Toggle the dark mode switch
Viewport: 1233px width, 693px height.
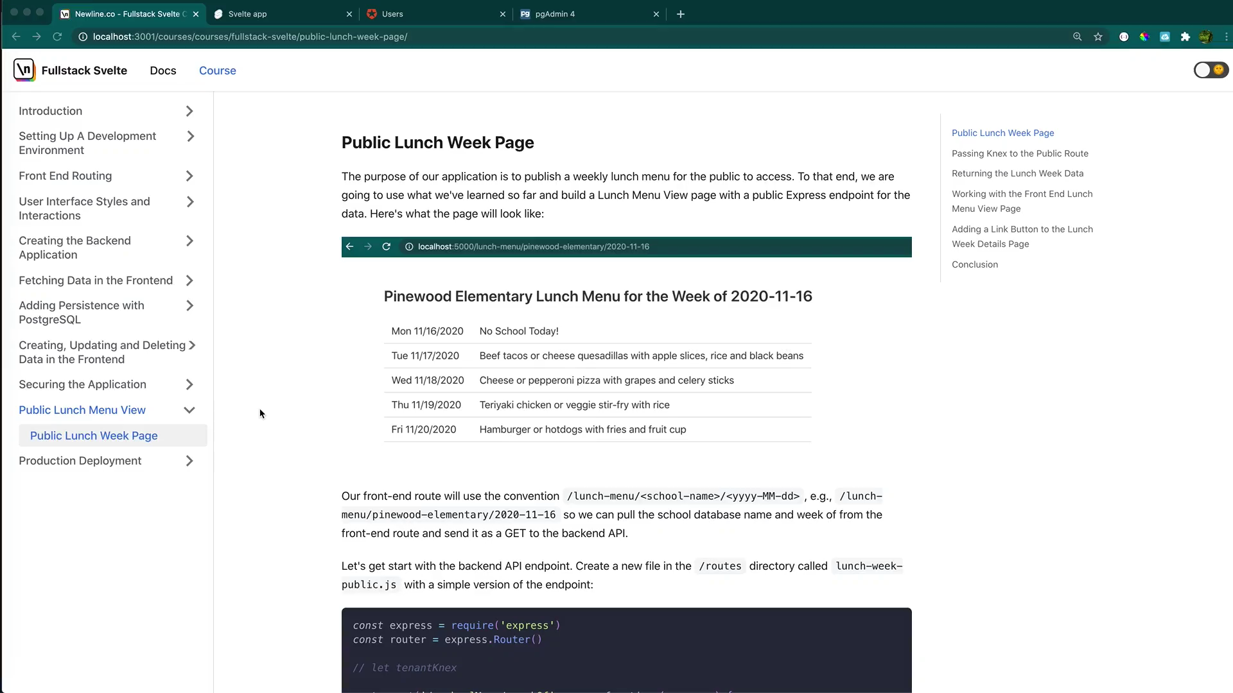point(1211,70)
